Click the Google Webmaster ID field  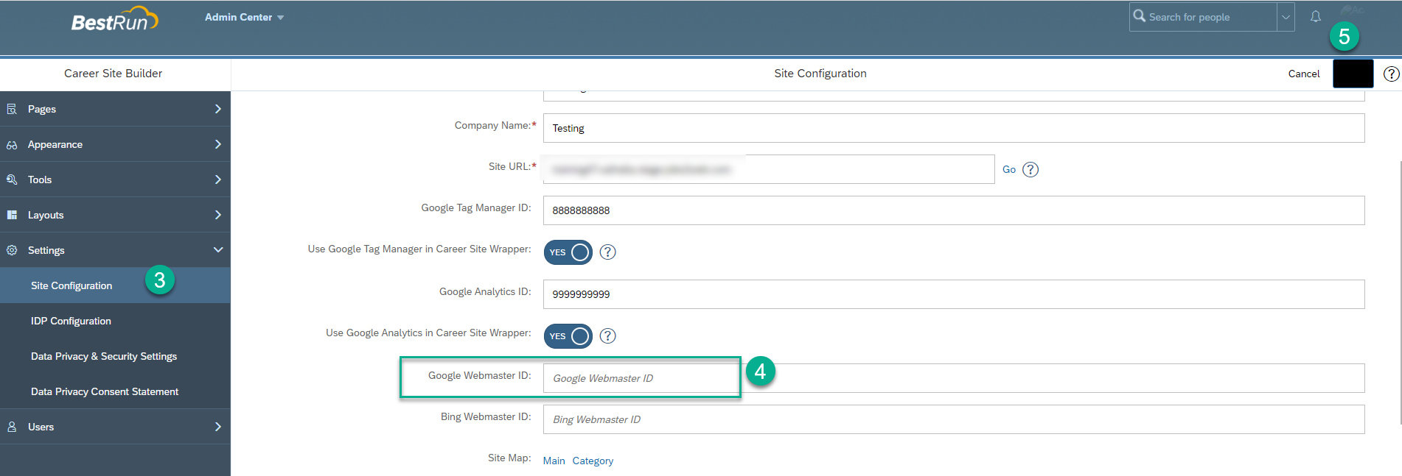(954, 378)
